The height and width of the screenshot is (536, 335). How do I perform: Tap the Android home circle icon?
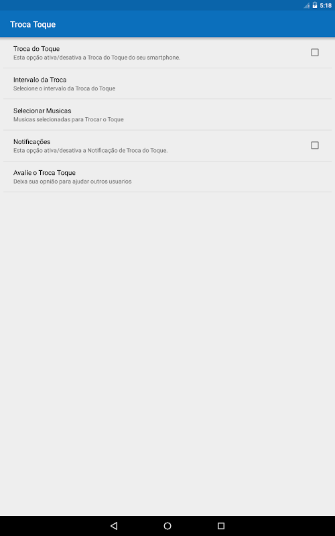click(167, 525)
